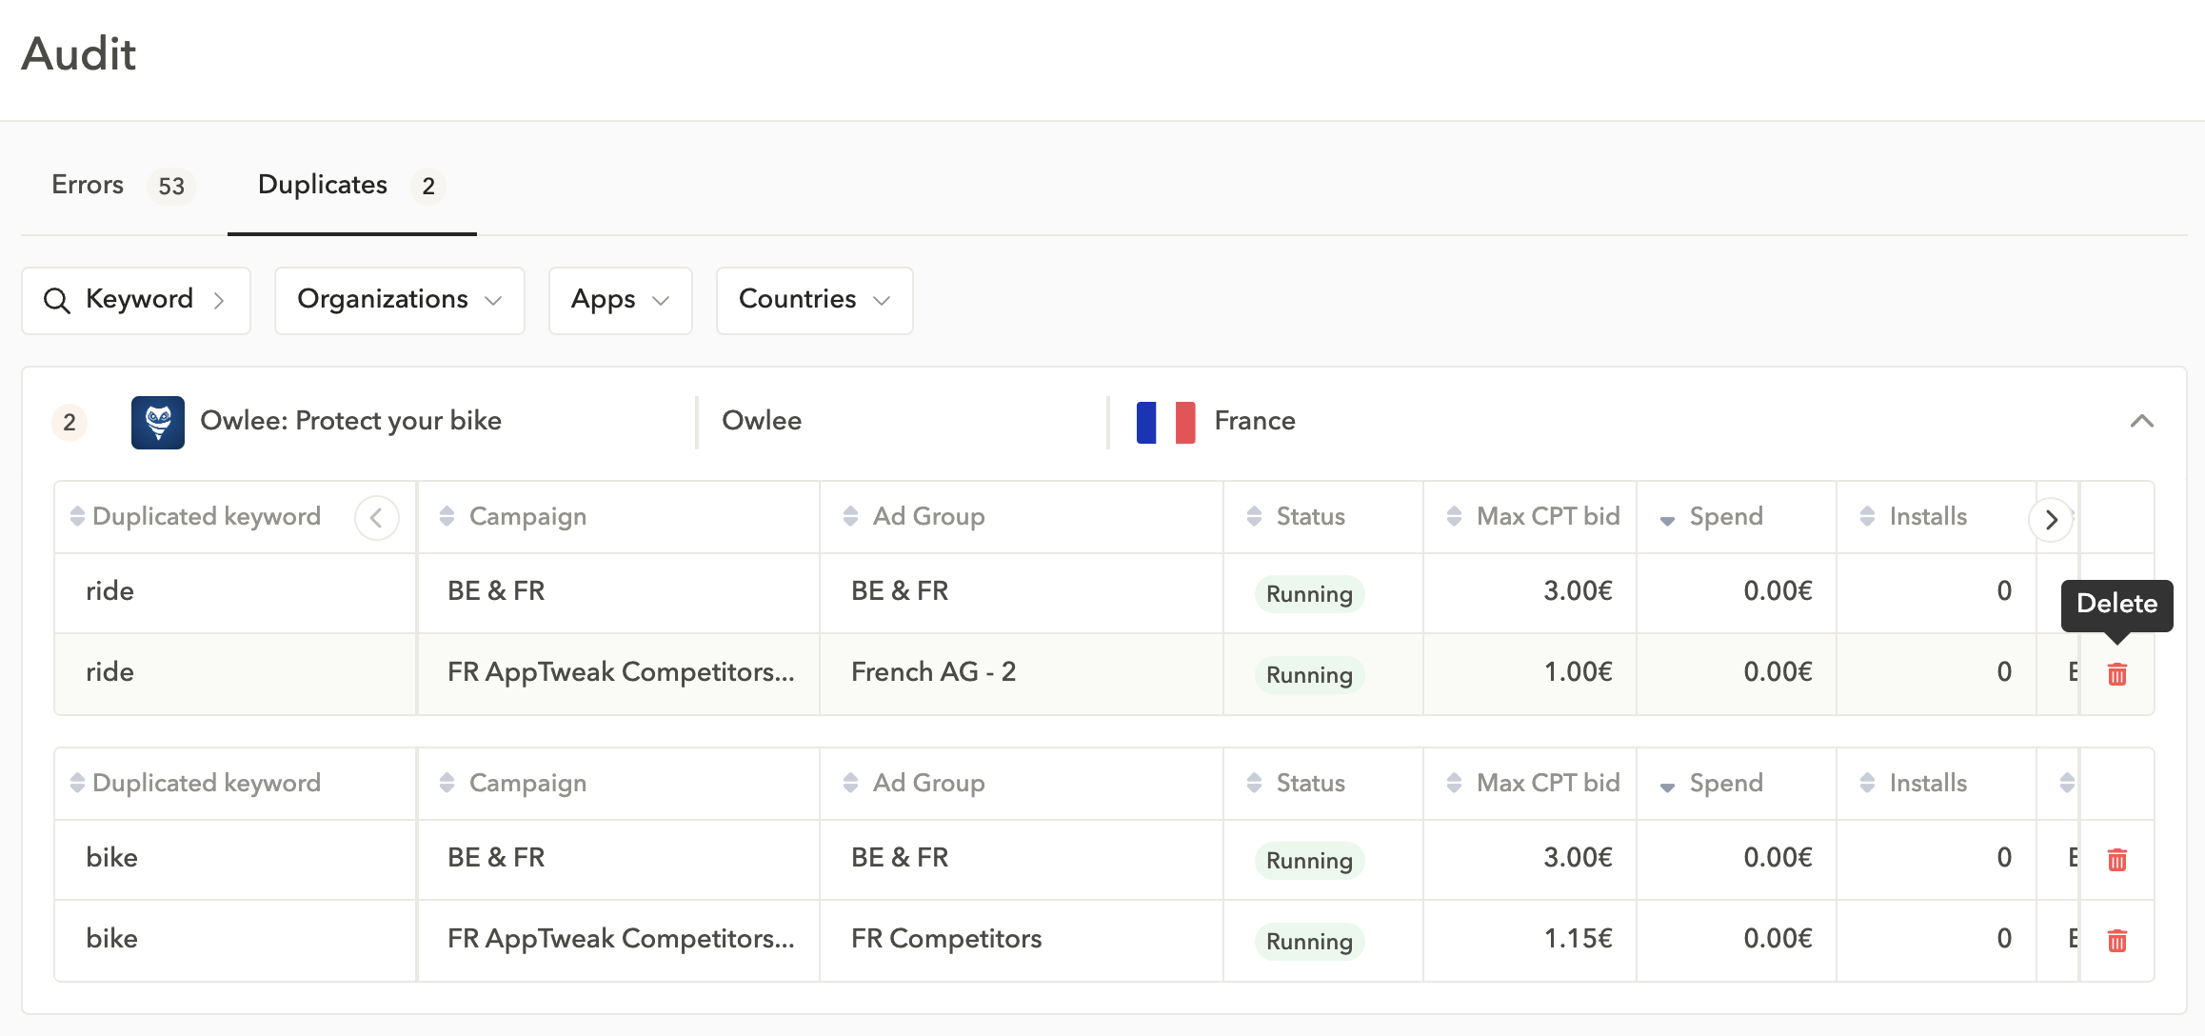Click 3.00€ bid in the first bike row

1578,858
